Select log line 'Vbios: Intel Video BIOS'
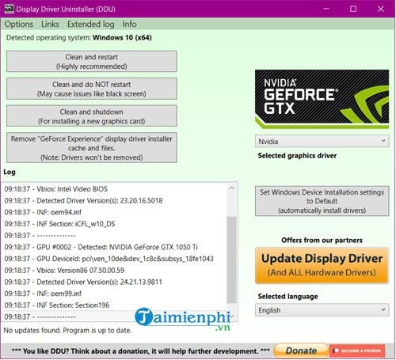This screenshot has height=360, width=396. 56,189
